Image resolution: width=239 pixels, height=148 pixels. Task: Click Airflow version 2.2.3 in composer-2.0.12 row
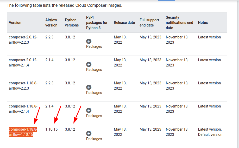(x=49, y=37)
